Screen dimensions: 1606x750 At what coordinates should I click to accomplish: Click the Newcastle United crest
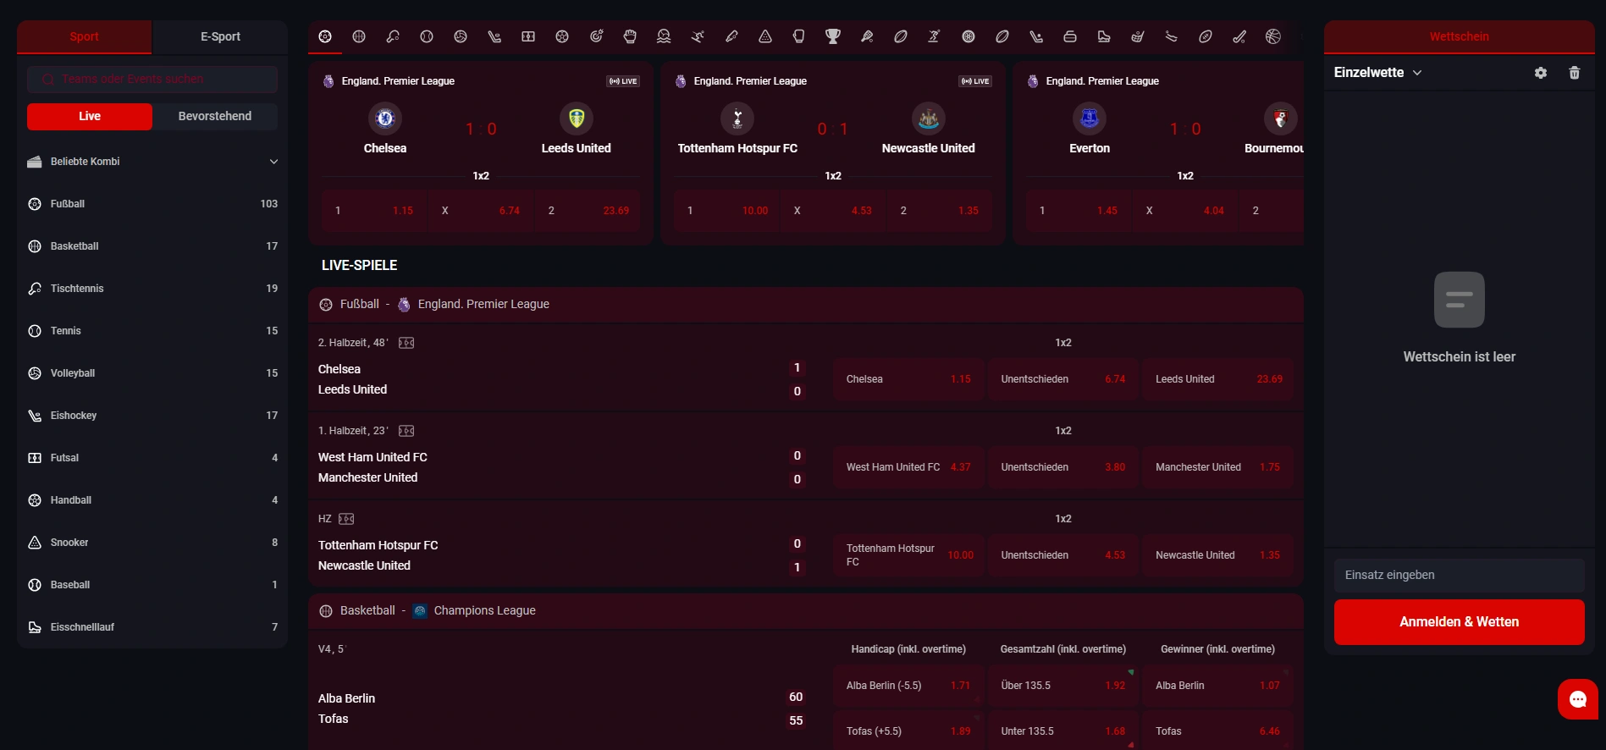pyautogui.click(x=929, y=119)
